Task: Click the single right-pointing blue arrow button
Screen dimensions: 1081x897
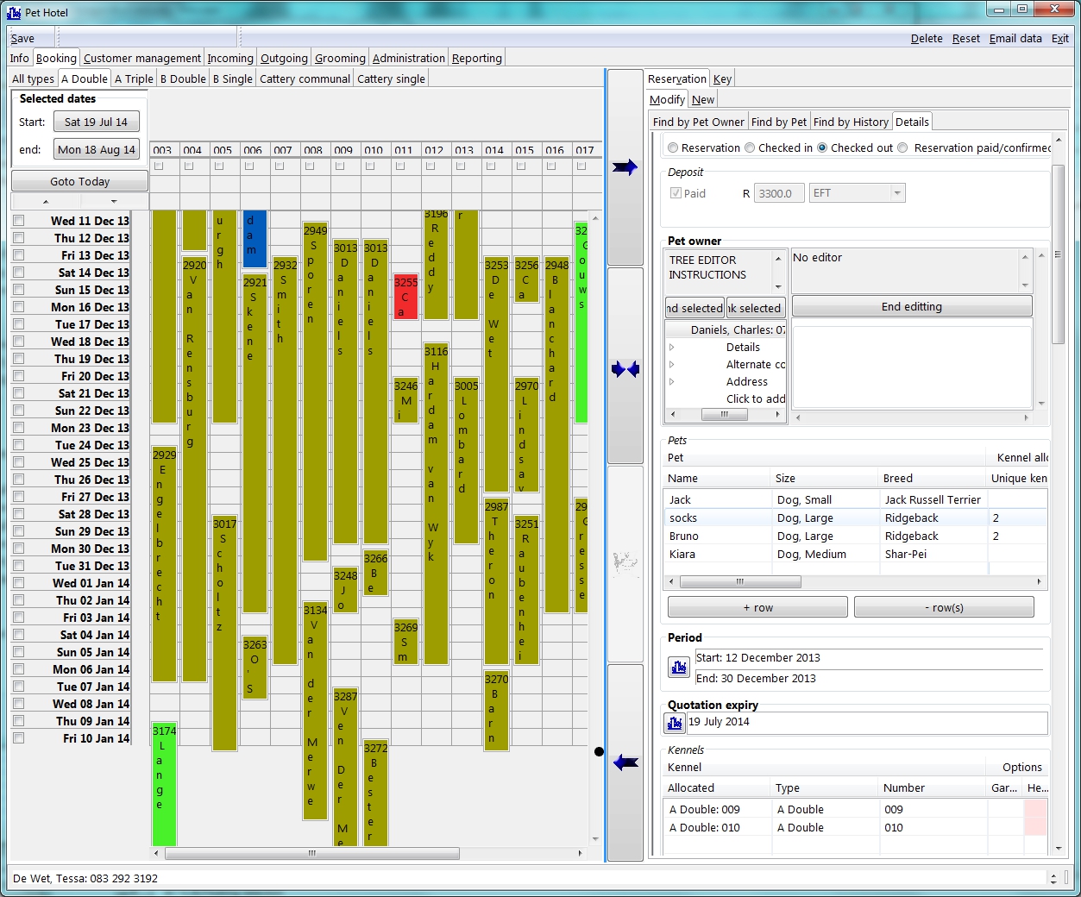Action: (625, 167)
